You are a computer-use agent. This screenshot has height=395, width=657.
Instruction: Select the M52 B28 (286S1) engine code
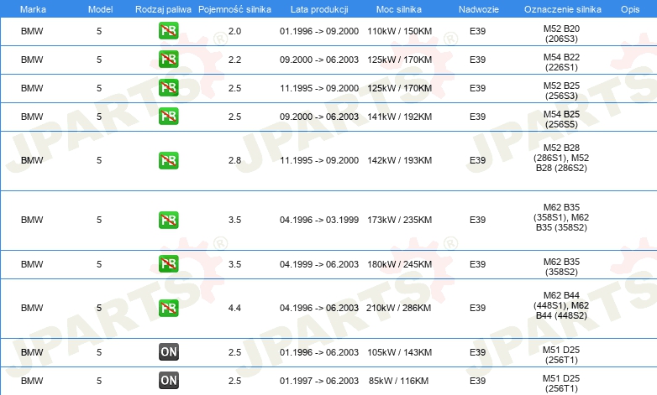[x=561, y=158]
